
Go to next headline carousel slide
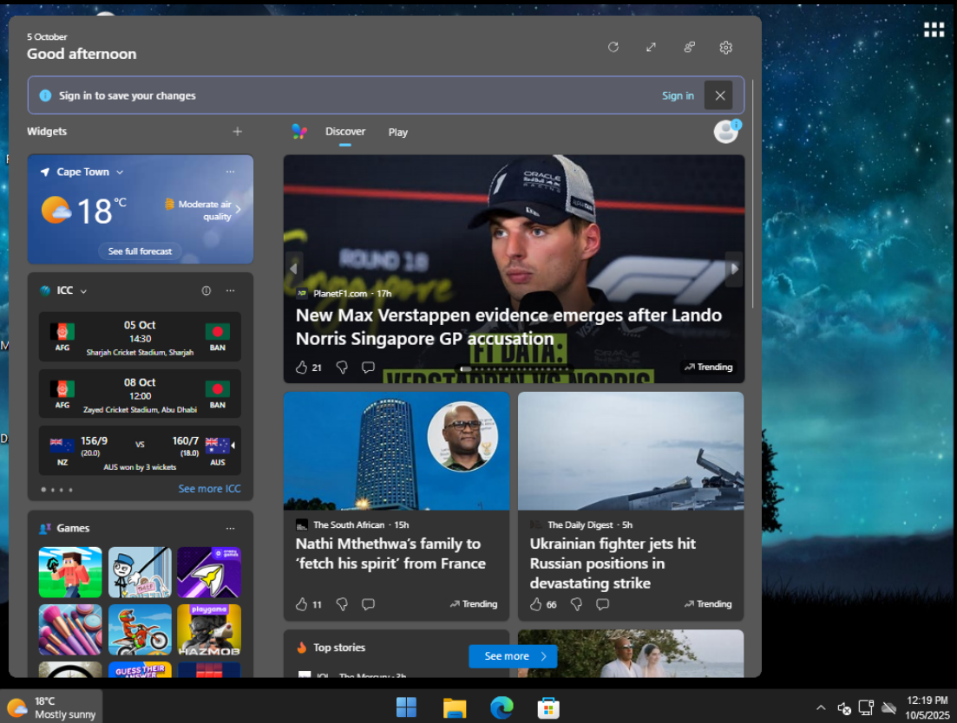pyautogui.click(x=734, y=269)
